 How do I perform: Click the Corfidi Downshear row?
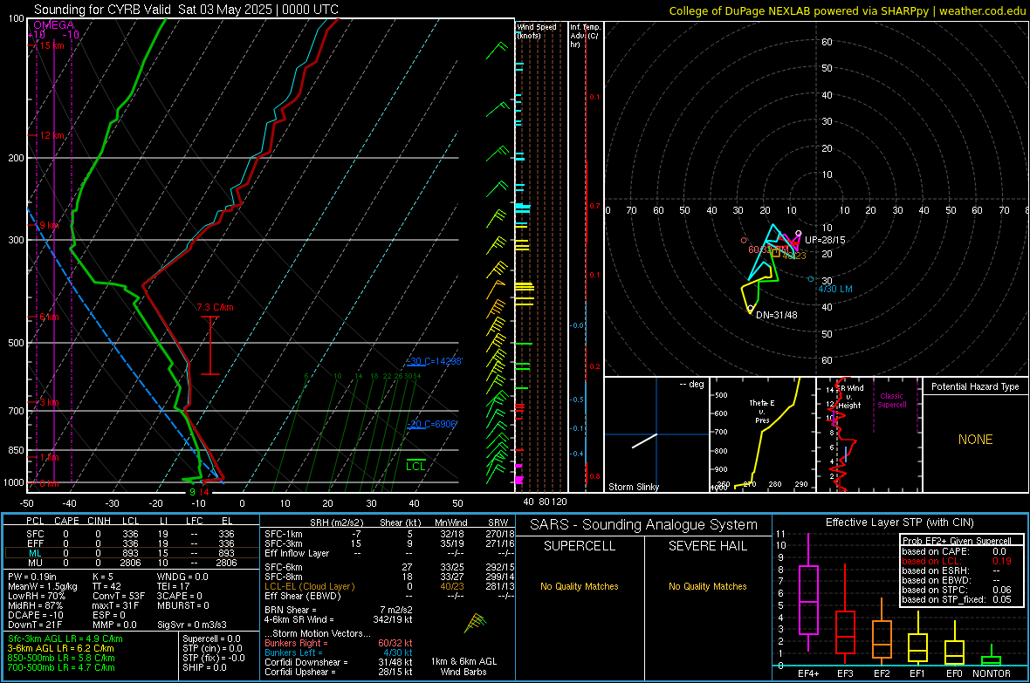click(339, 662)
